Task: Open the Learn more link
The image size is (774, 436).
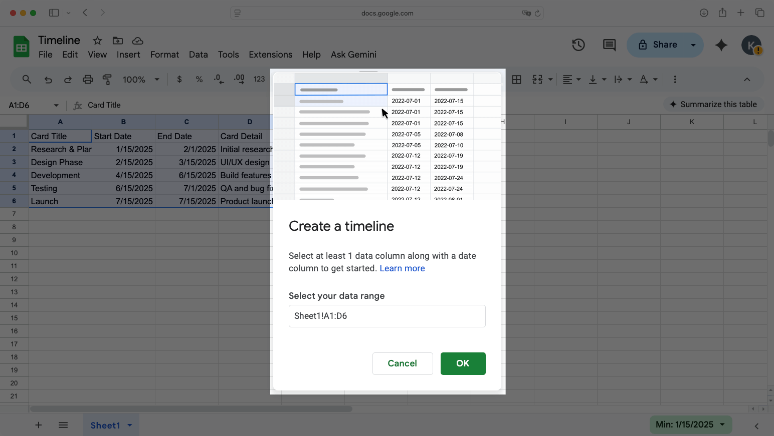Action: tap(402, 268)
